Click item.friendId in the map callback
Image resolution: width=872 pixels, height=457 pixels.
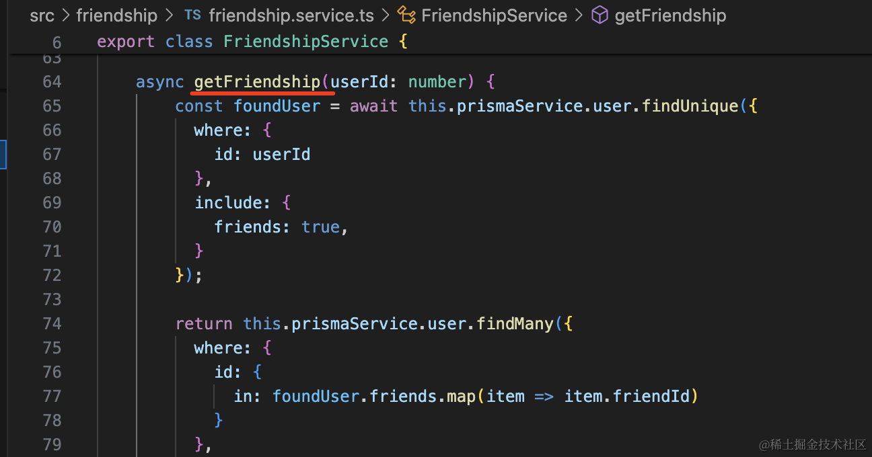(627, 397)
